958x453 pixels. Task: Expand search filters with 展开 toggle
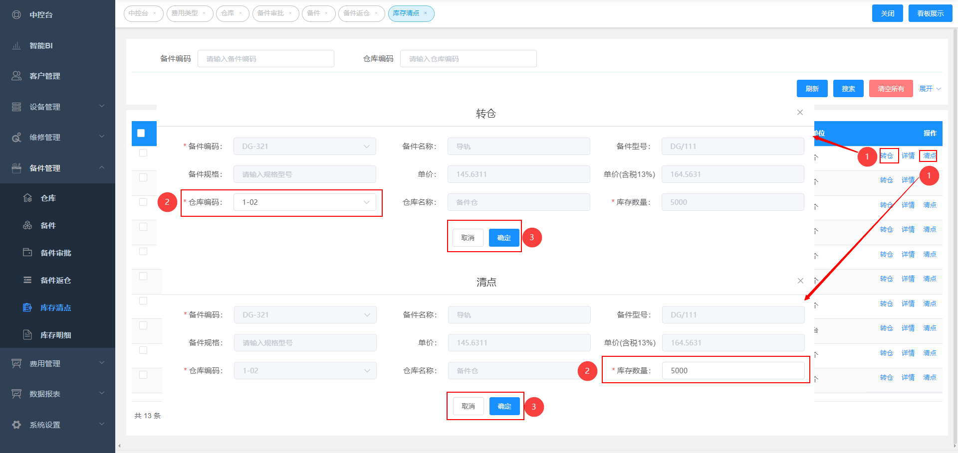click(x=930, y=89)
